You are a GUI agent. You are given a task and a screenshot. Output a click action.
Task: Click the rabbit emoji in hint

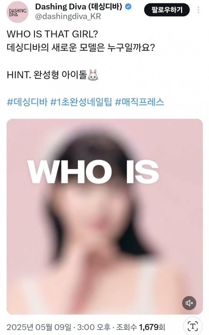93,75
